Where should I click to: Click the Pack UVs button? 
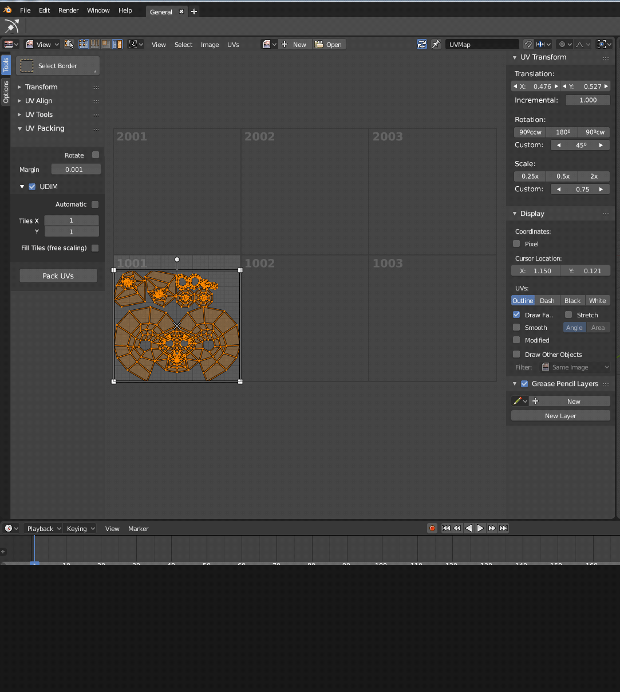coord(58,276)
